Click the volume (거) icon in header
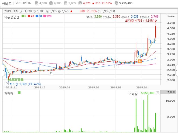Viewport: 178px width, 133px height. click(x=116, y=3)
